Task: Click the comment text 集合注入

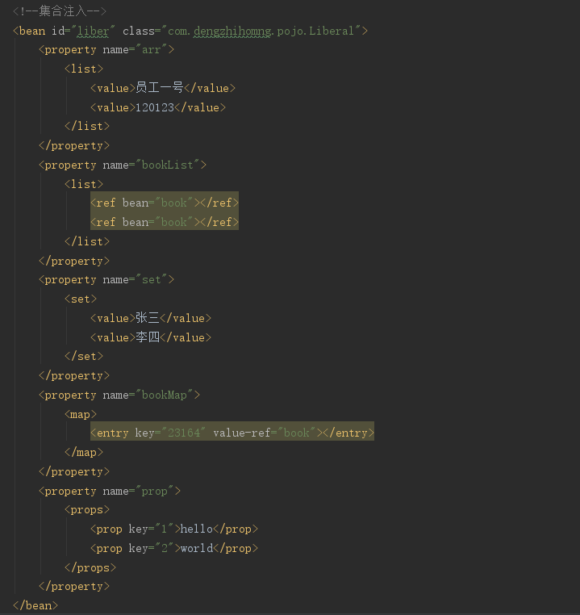Action: (x=63, y=11)
